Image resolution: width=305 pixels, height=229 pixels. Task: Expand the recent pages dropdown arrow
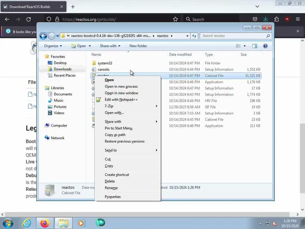[x=57, y=36]
